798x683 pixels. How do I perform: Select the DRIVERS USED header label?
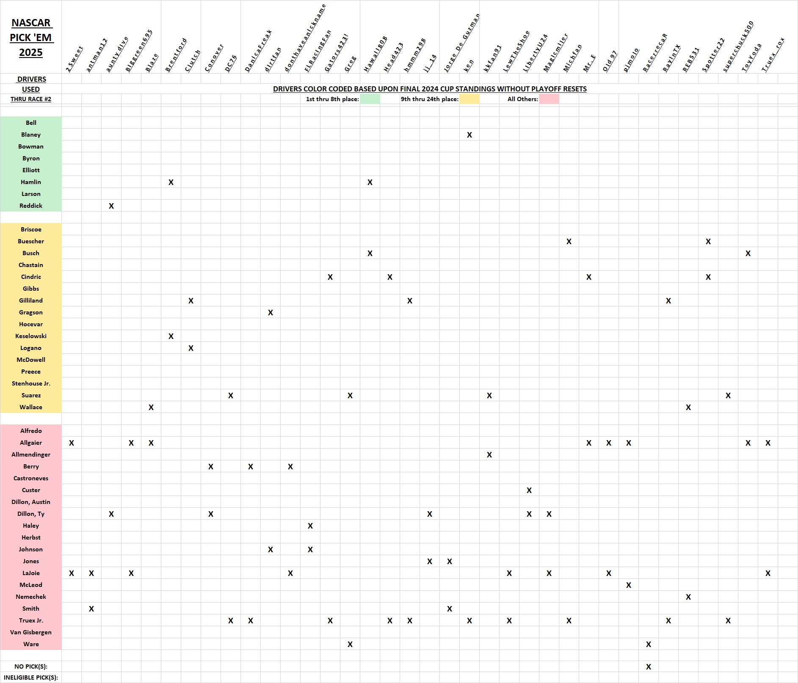[31, 84]
